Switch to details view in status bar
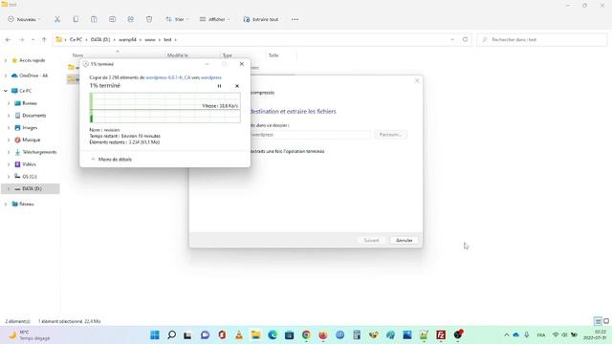This screenshot has width=612, height=344. click(598, 321)
